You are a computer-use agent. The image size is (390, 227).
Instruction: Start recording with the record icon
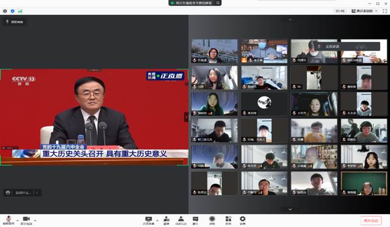212,219
